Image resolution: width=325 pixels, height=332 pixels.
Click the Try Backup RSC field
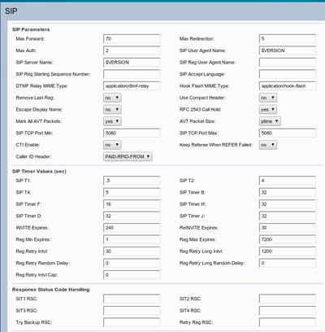132,322
